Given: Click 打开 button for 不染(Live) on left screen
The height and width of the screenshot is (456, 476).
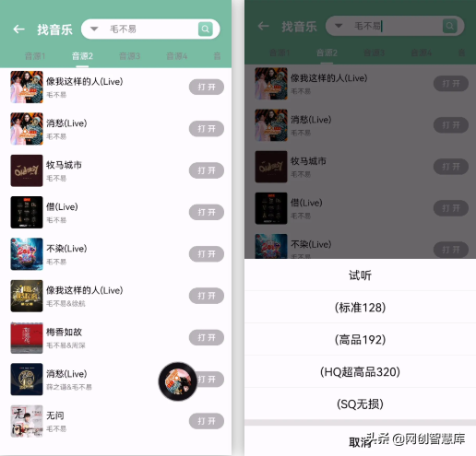Looking at the screenshot, I should tap(207, 254).
